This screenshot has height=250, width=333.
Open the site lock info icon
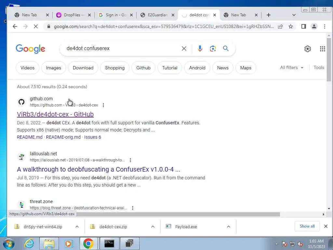point(49,26)
